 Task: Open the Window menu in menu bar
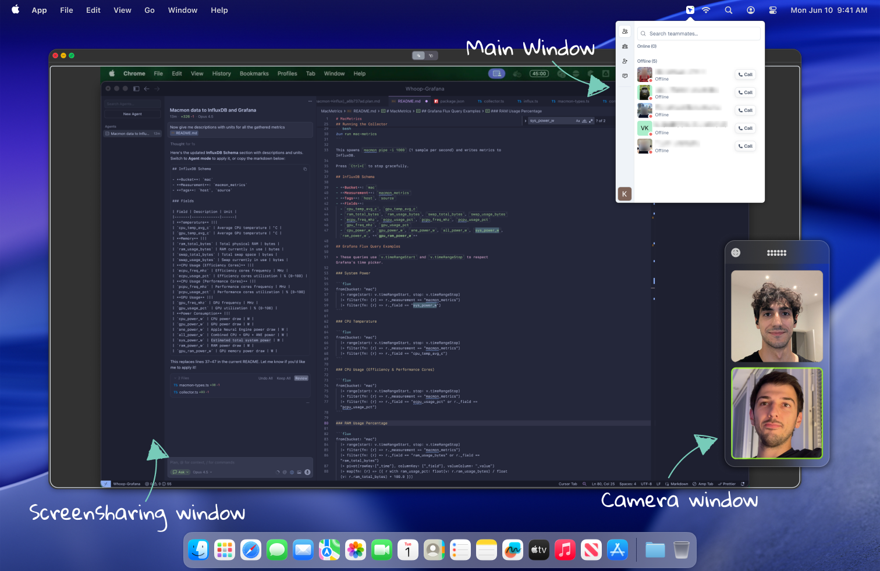(182, 10)
